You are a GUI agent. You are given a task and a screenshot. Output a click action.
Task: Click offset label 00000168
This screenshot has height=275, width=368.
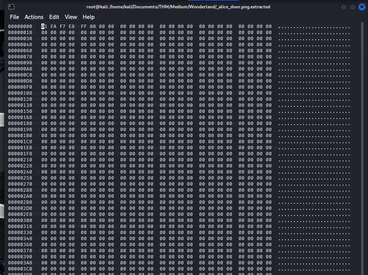tap(20, 117)
